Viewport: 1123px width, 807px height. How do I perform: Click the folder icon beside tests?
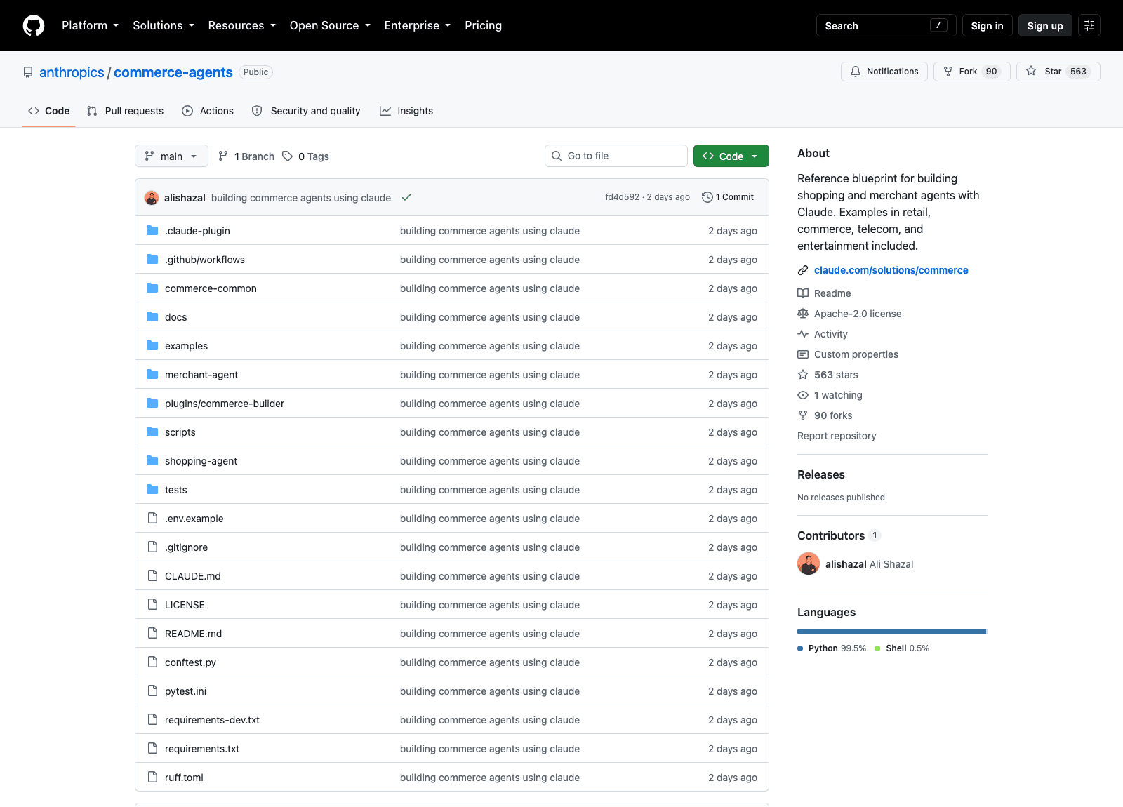152,489
